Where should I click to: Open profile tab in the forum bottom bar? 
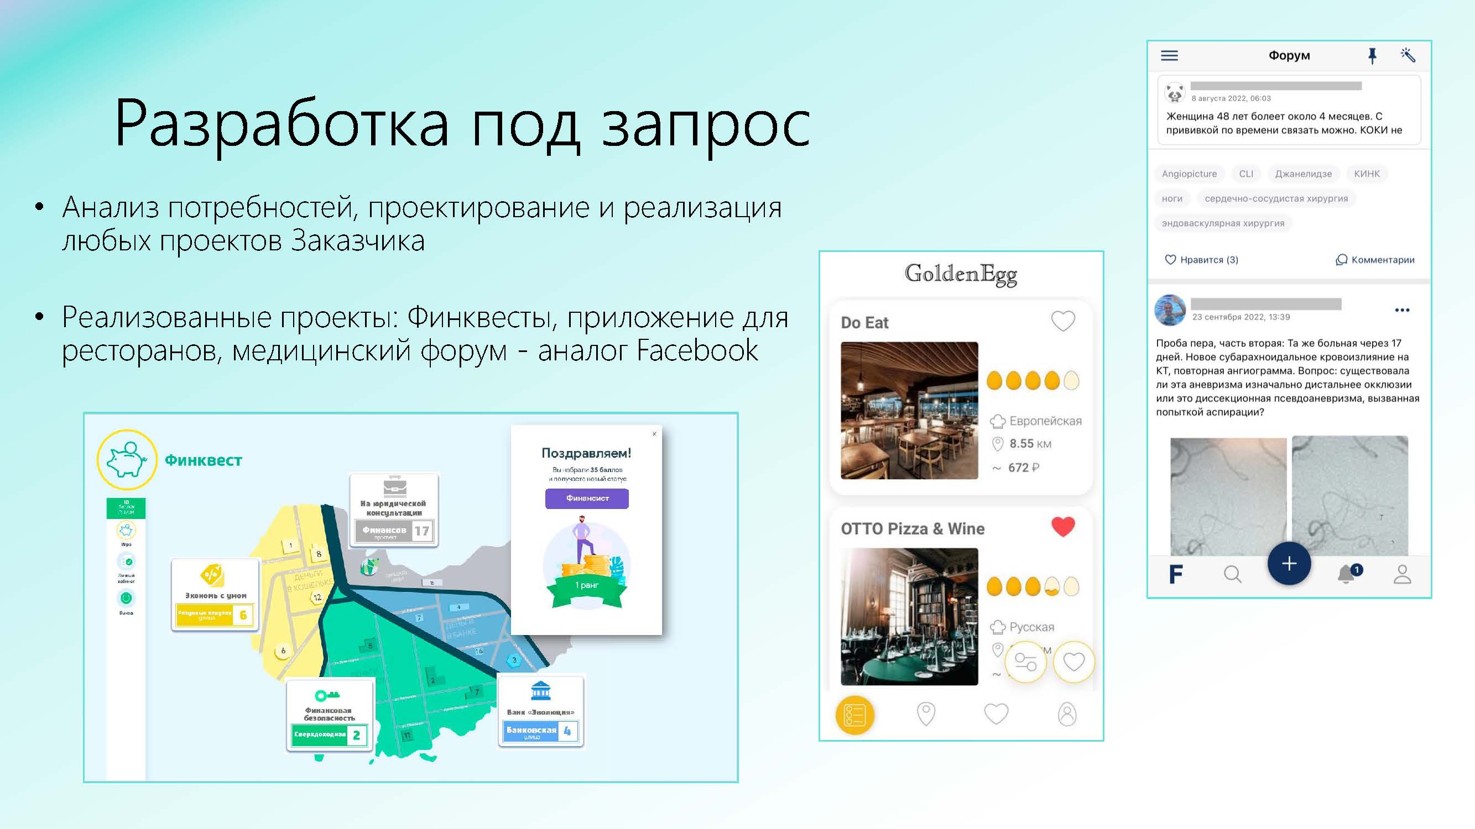tap(1401, 574)
